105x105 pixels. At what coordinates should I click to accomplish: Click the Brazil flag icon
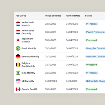(18, 48)
